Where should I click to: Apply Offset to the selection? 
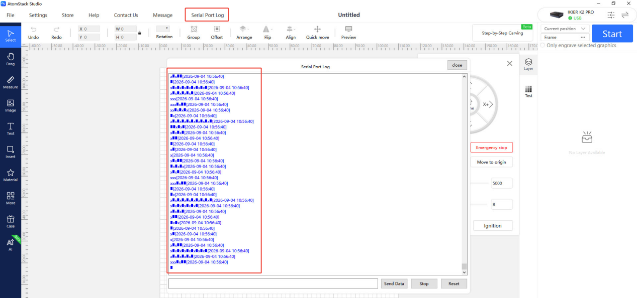(217, 33)
